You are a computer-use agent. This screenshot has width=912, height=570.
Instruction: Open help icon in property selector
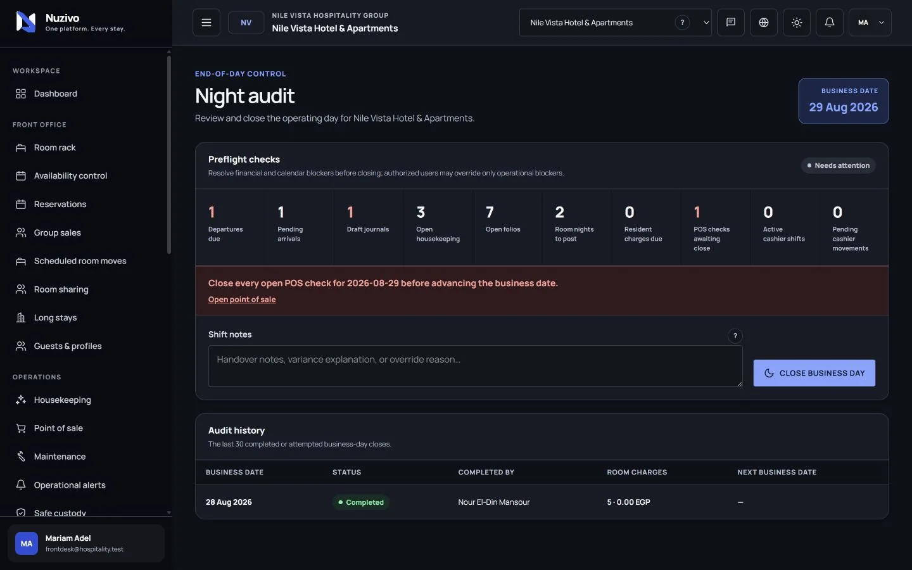point(682,22)
